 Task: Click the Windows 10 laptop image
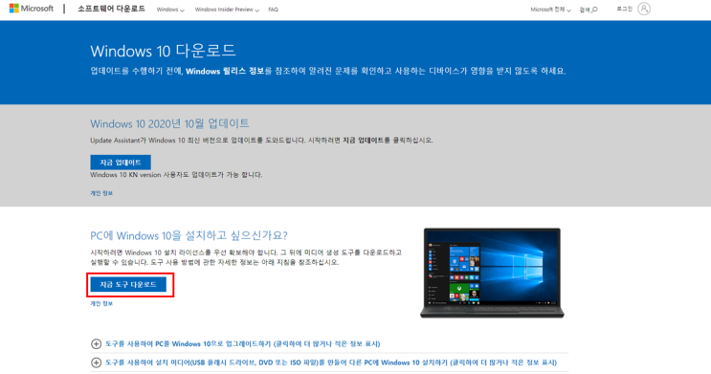(492, 273)
